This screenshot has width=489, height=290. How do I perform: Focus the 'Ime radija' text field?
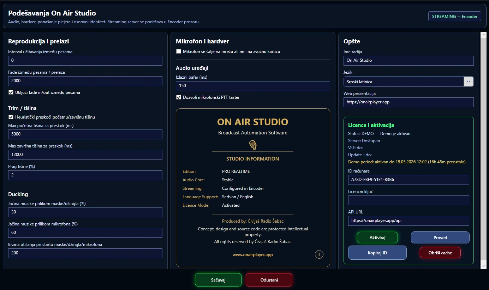tap(409, 61)
